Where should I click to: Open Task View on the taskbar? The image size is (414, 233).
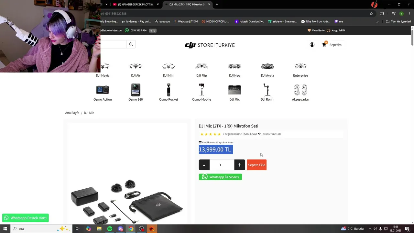(x=78, y=229)
